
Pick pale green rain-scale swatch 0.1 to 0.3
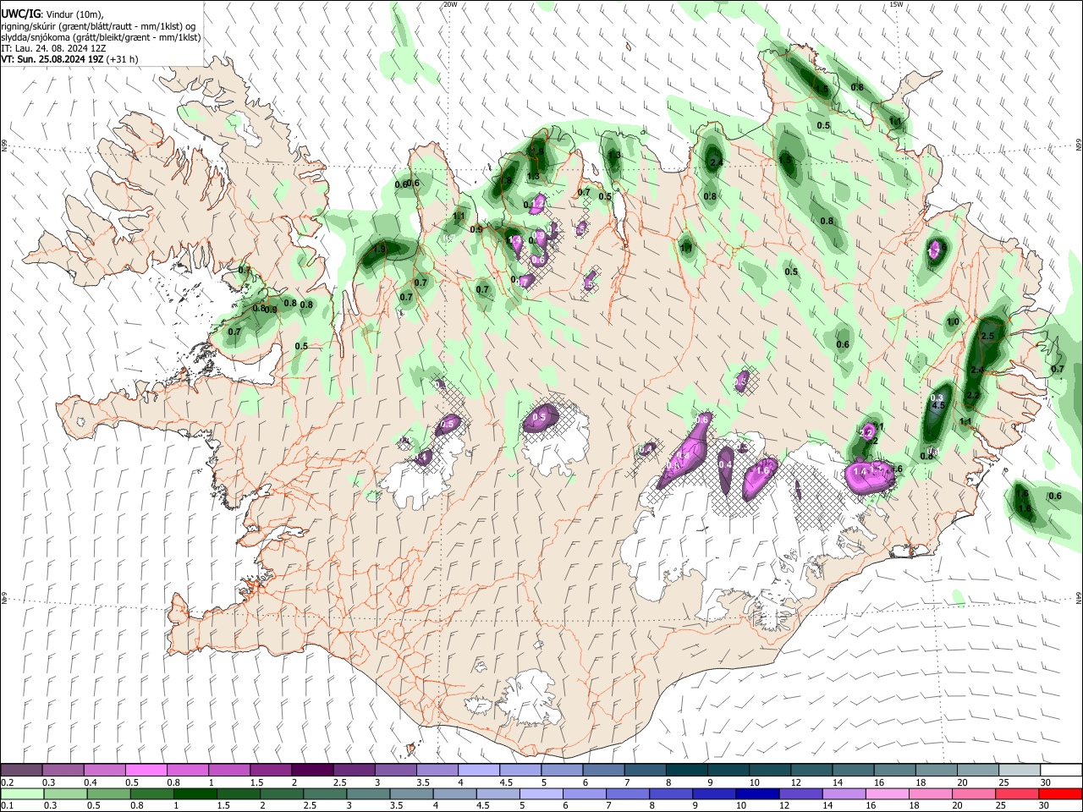point(24,793)
